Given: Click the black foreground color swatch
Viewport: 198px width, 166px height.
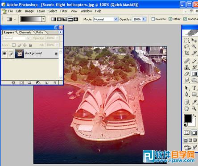Looking at the screenshot, I should pos(188,118).
